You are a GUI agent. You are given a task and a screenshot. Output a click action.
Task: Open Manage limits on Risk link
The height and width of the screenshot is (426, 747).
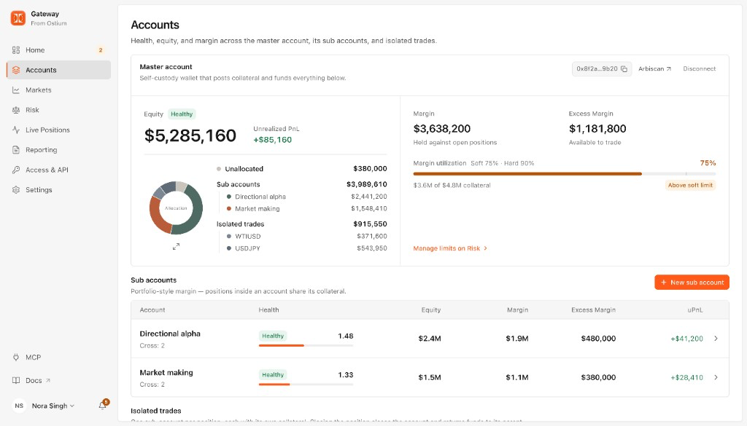[x=449, y=248]
